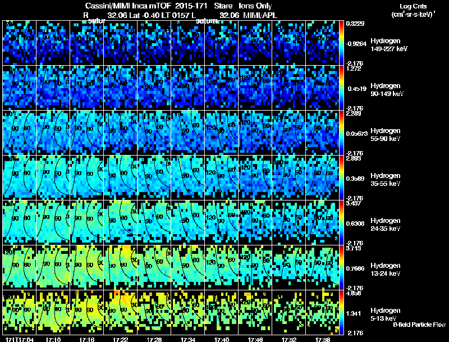Click the colorbar value 0.3589
This screenshot has width=449, height=342.
pyautogui.click(x=356, y=179)
